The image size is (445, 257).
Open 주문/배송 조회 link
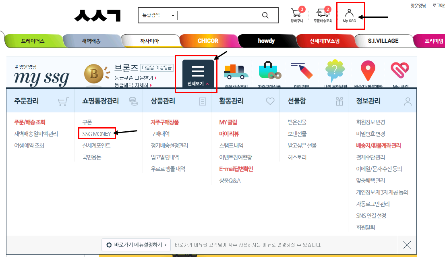click(x=30, y=122)
